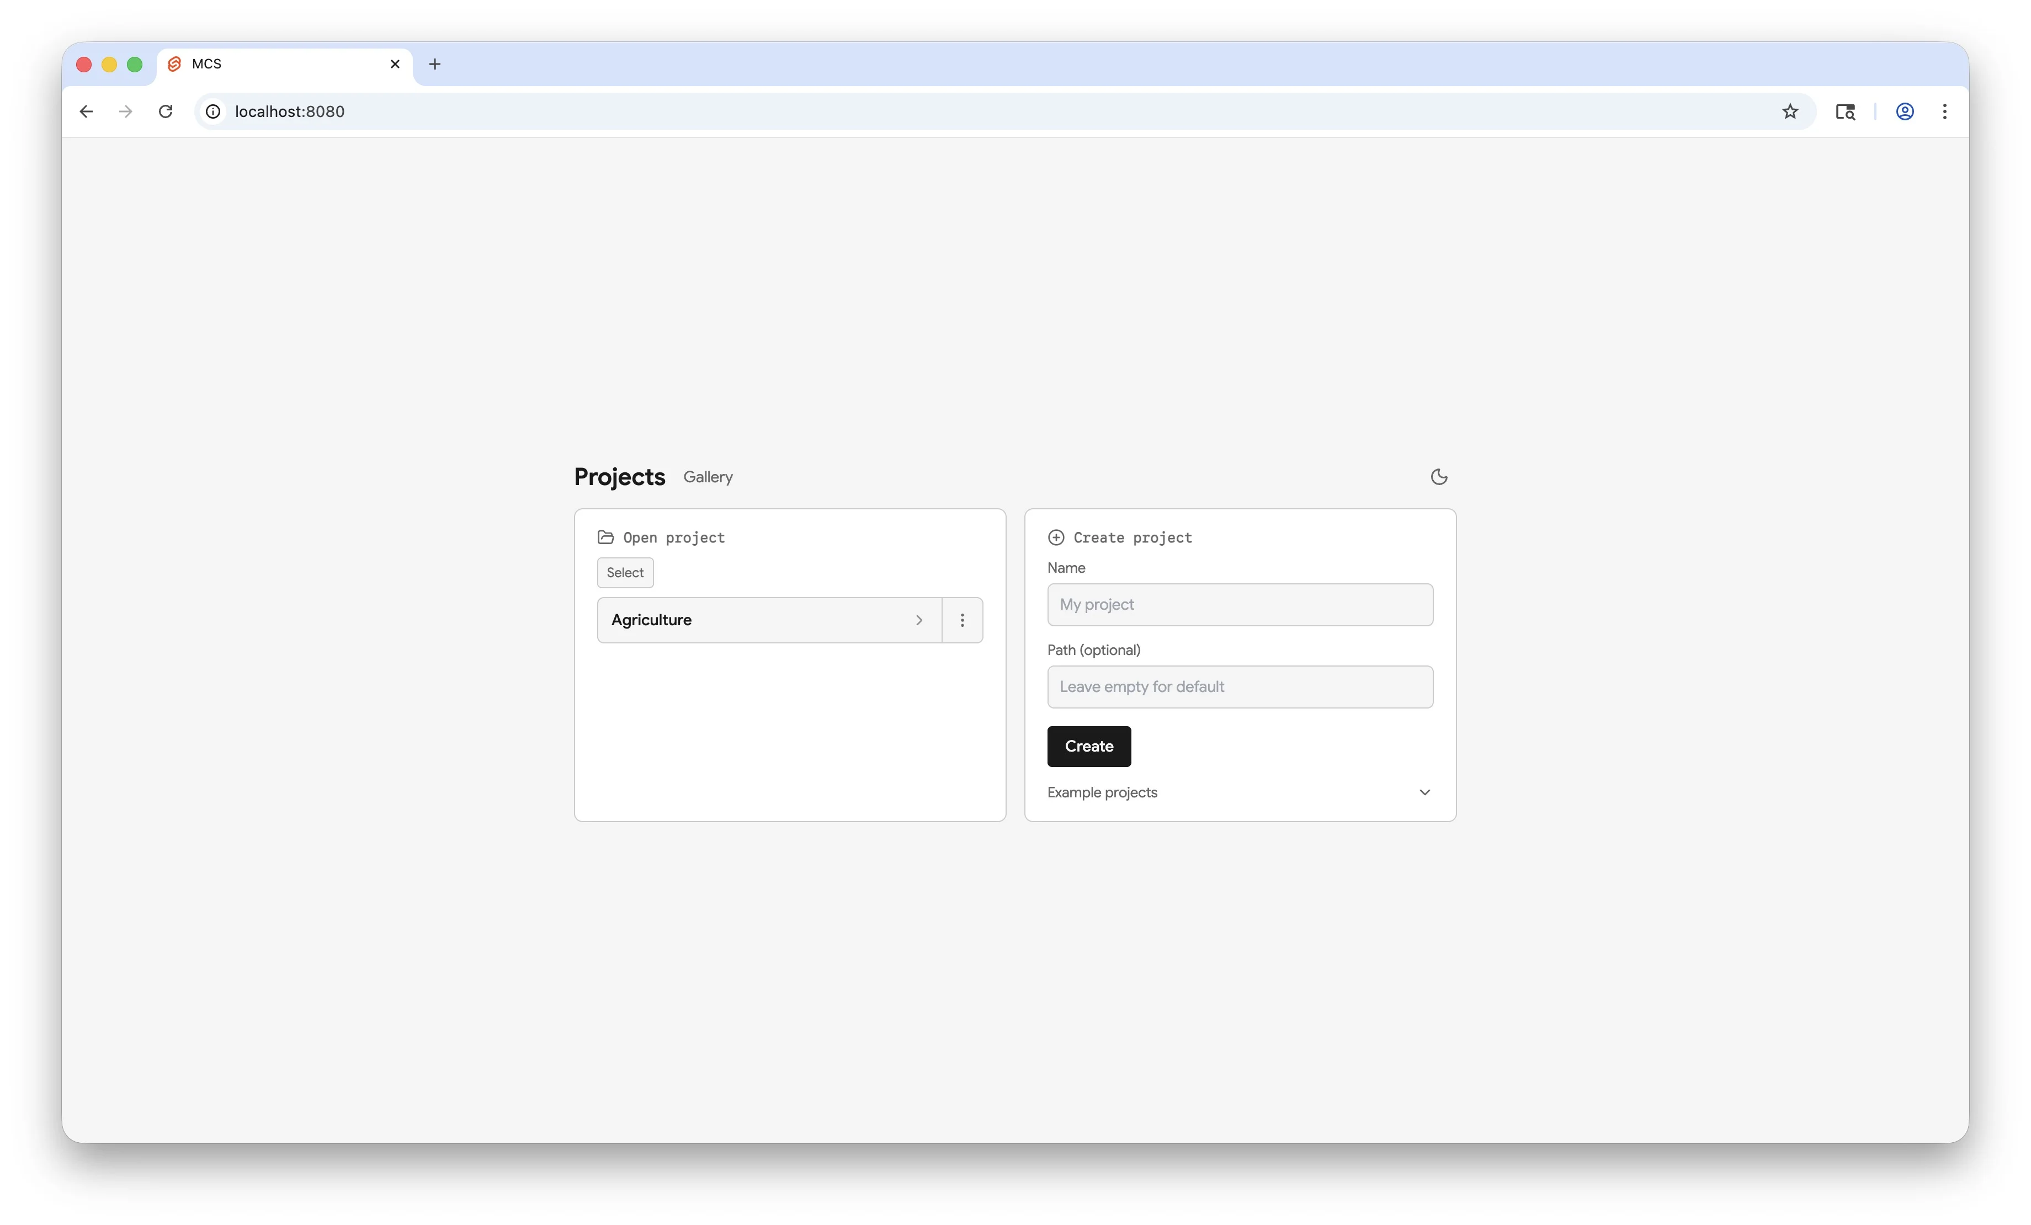Open the tab search icon in toolbar
2031x1225 pixels.
(1844, 111)
